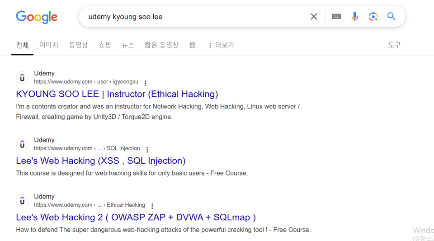Open three-dot menu for SQL Injection result

(147, 150)
